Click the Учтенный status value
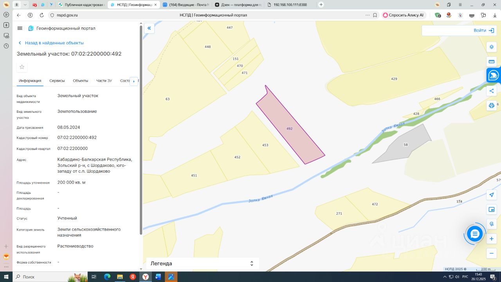The width and height of the screenshot is (501, 282). [x=67, y=218]
